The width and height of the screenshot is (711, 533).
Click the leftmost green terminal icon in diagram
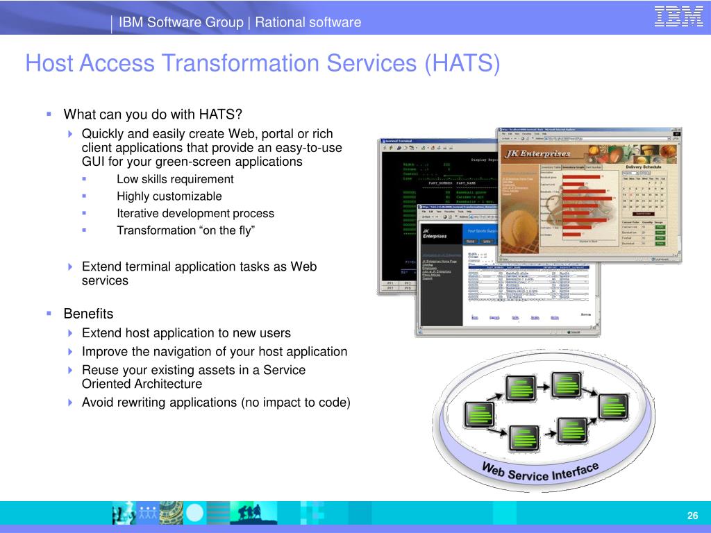(x=480, y=414)
